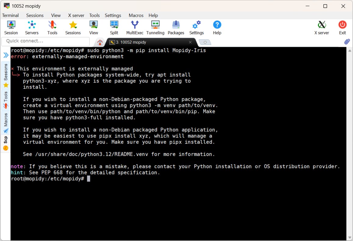The height and width of the screenshot is (241, 353).
Task: Open the Help question mark icon
Action: coord(217,27)
